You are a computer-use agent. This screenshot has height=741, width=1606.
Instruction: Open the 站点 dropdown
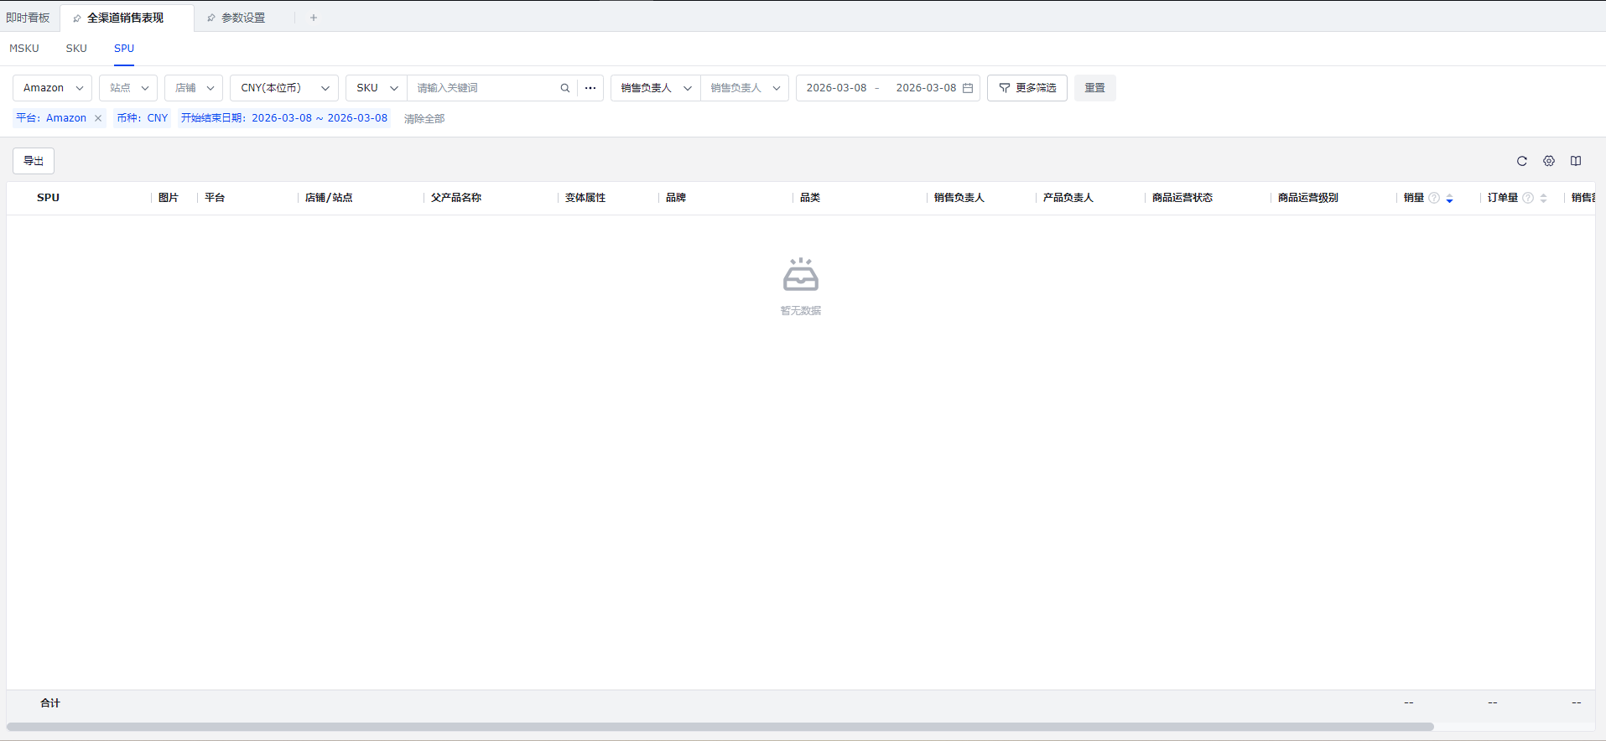pyautogui.click(x=128, y=88)
